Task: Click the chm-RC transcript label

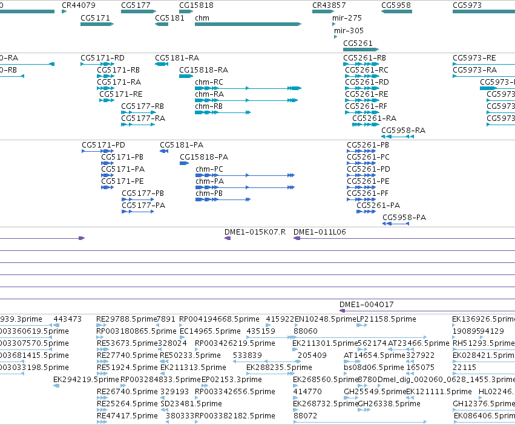Action: coord(209,82)
